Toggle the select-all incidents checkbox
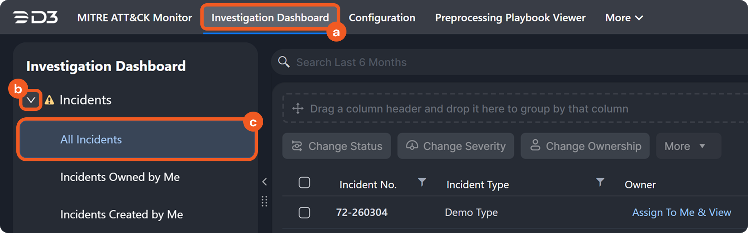748x233 pixels. (304, 182)
